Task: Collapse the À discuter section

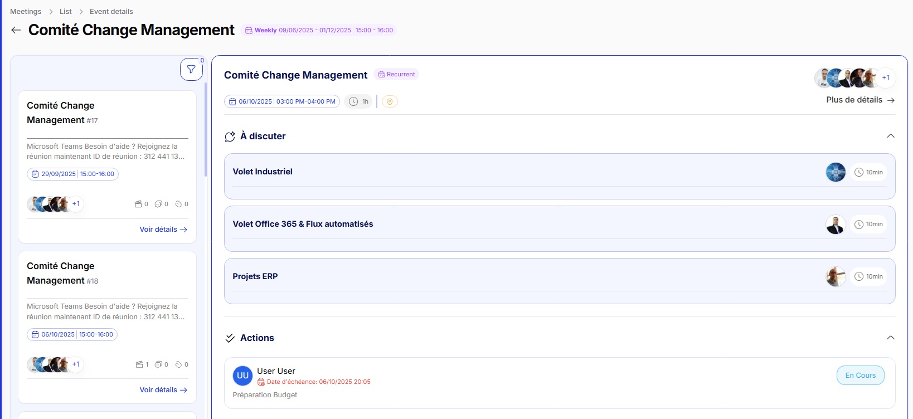Action: coord(890,136)
